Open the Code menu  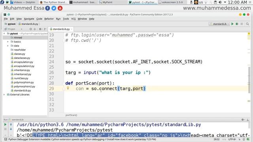coord(39,19)
